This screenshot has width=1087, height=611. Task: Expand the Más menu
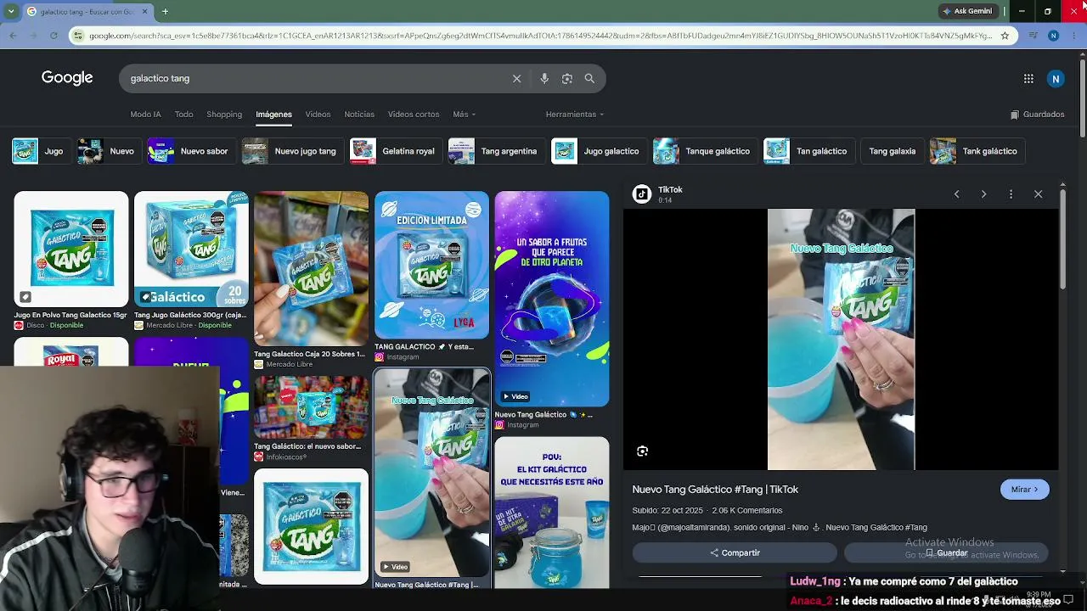[x=464, y=115]
